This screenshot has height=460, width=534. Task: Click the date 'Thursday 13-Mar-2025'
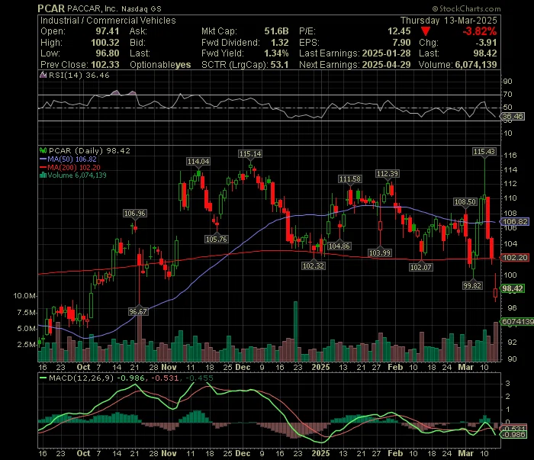[x=449, y=21]
